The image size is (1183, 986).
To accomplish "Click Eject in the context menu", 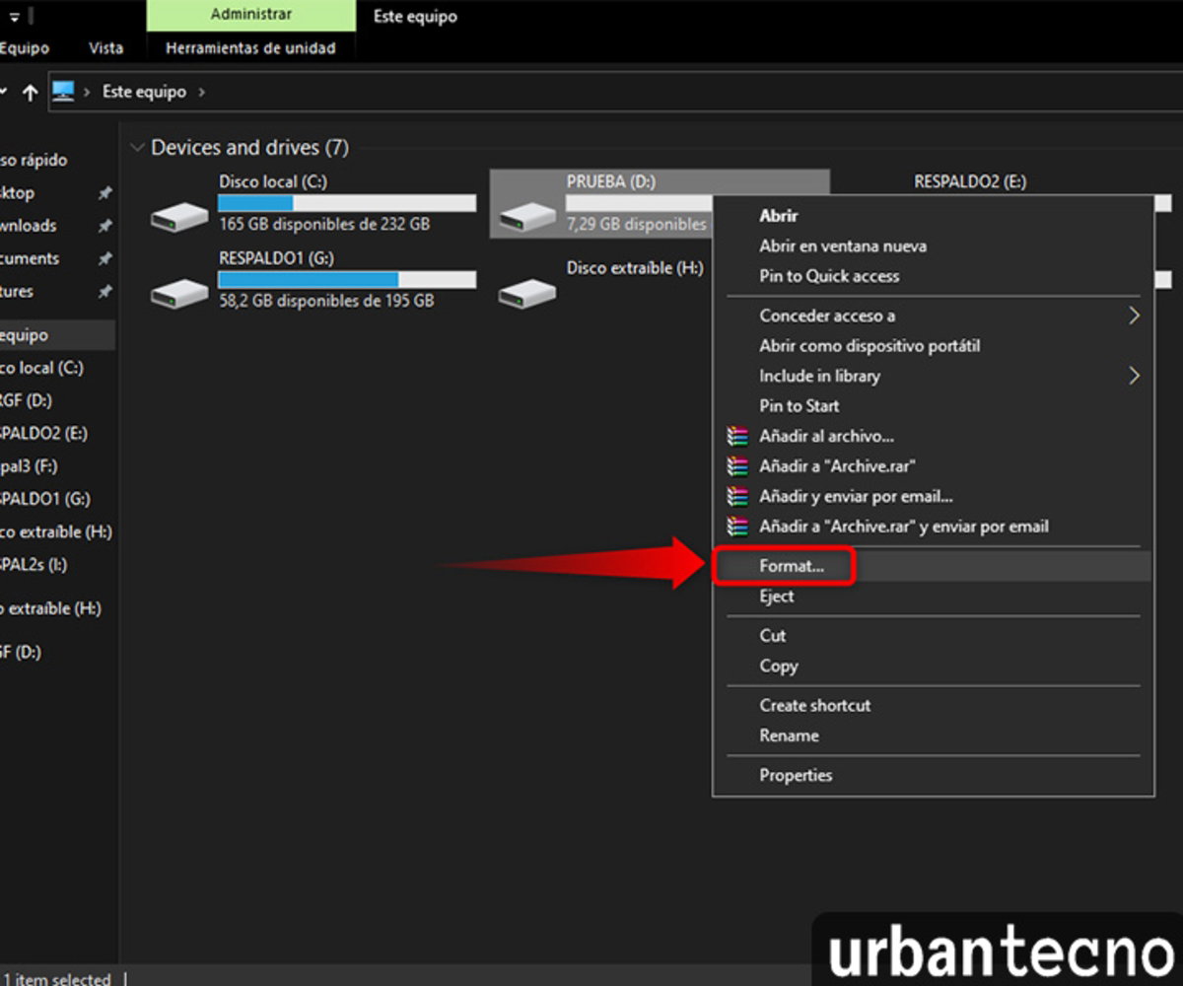I will click(x=776, y=597).
